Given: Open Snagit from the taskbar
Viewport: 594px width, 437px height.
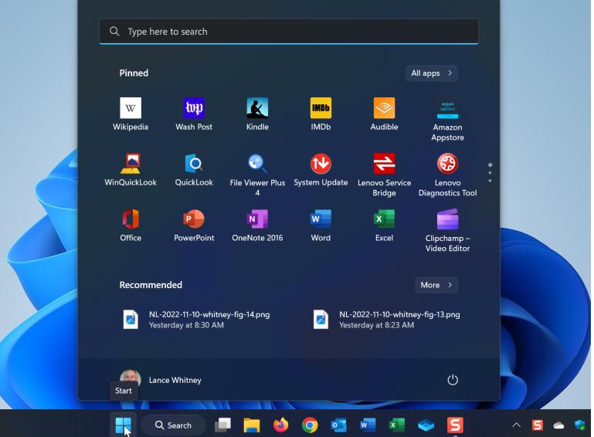Looking at the screenshot, I should click(x=455, y=425).
